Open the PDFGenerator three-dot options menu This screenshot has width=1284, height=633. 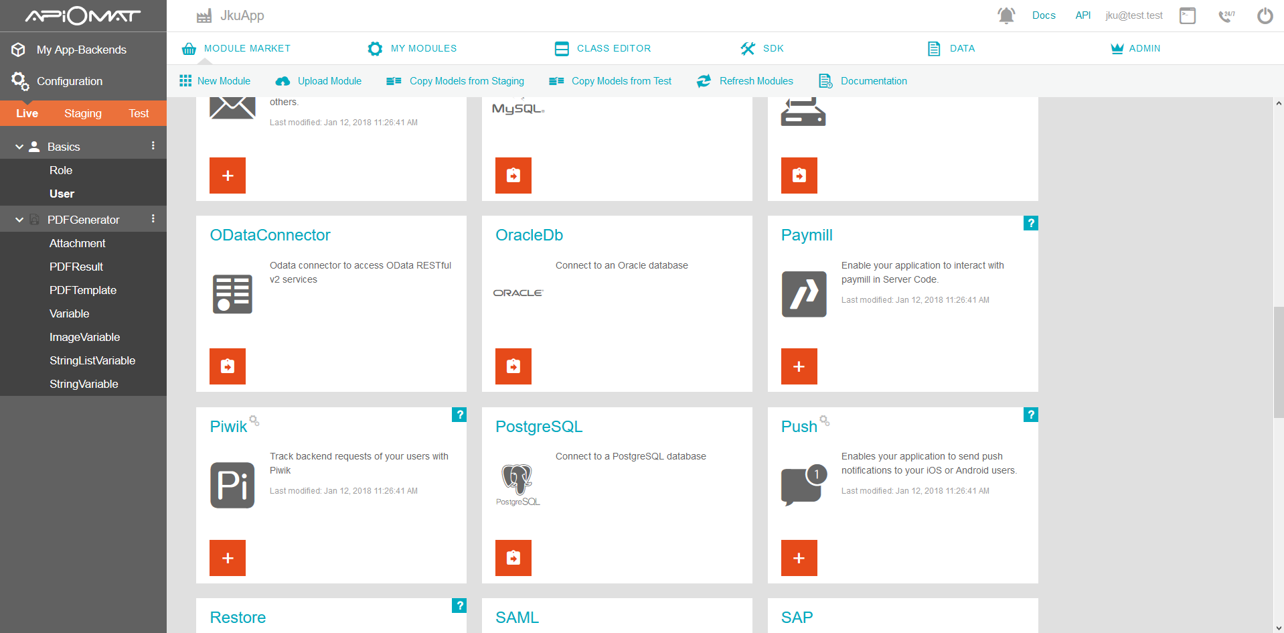point(153,219)
